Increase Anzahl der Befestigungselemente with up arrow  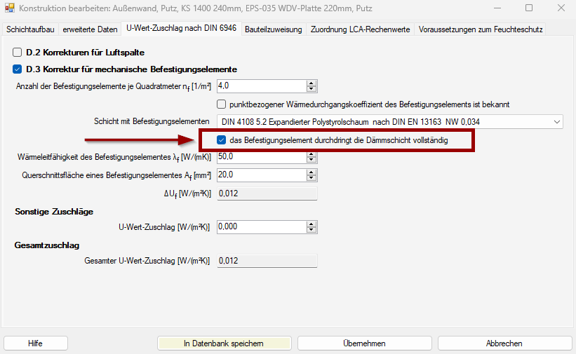click(312, 83)
